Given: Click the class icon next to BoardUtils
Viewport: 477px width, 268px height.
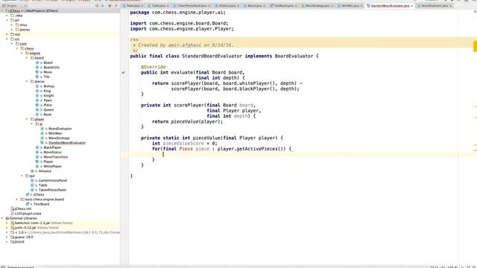Looking at the screenshot, I should click(x=37, y=68).
